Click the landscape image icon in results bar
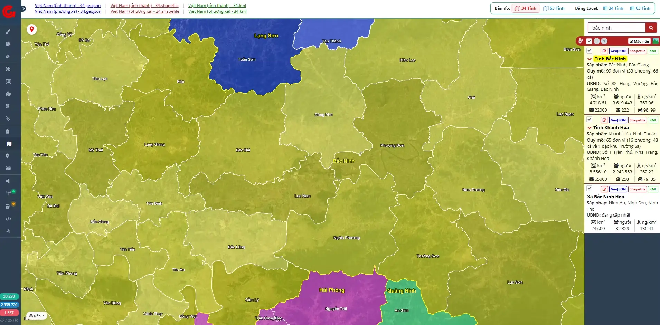Screen dimensions: 660x325 [x=656, y=41]
